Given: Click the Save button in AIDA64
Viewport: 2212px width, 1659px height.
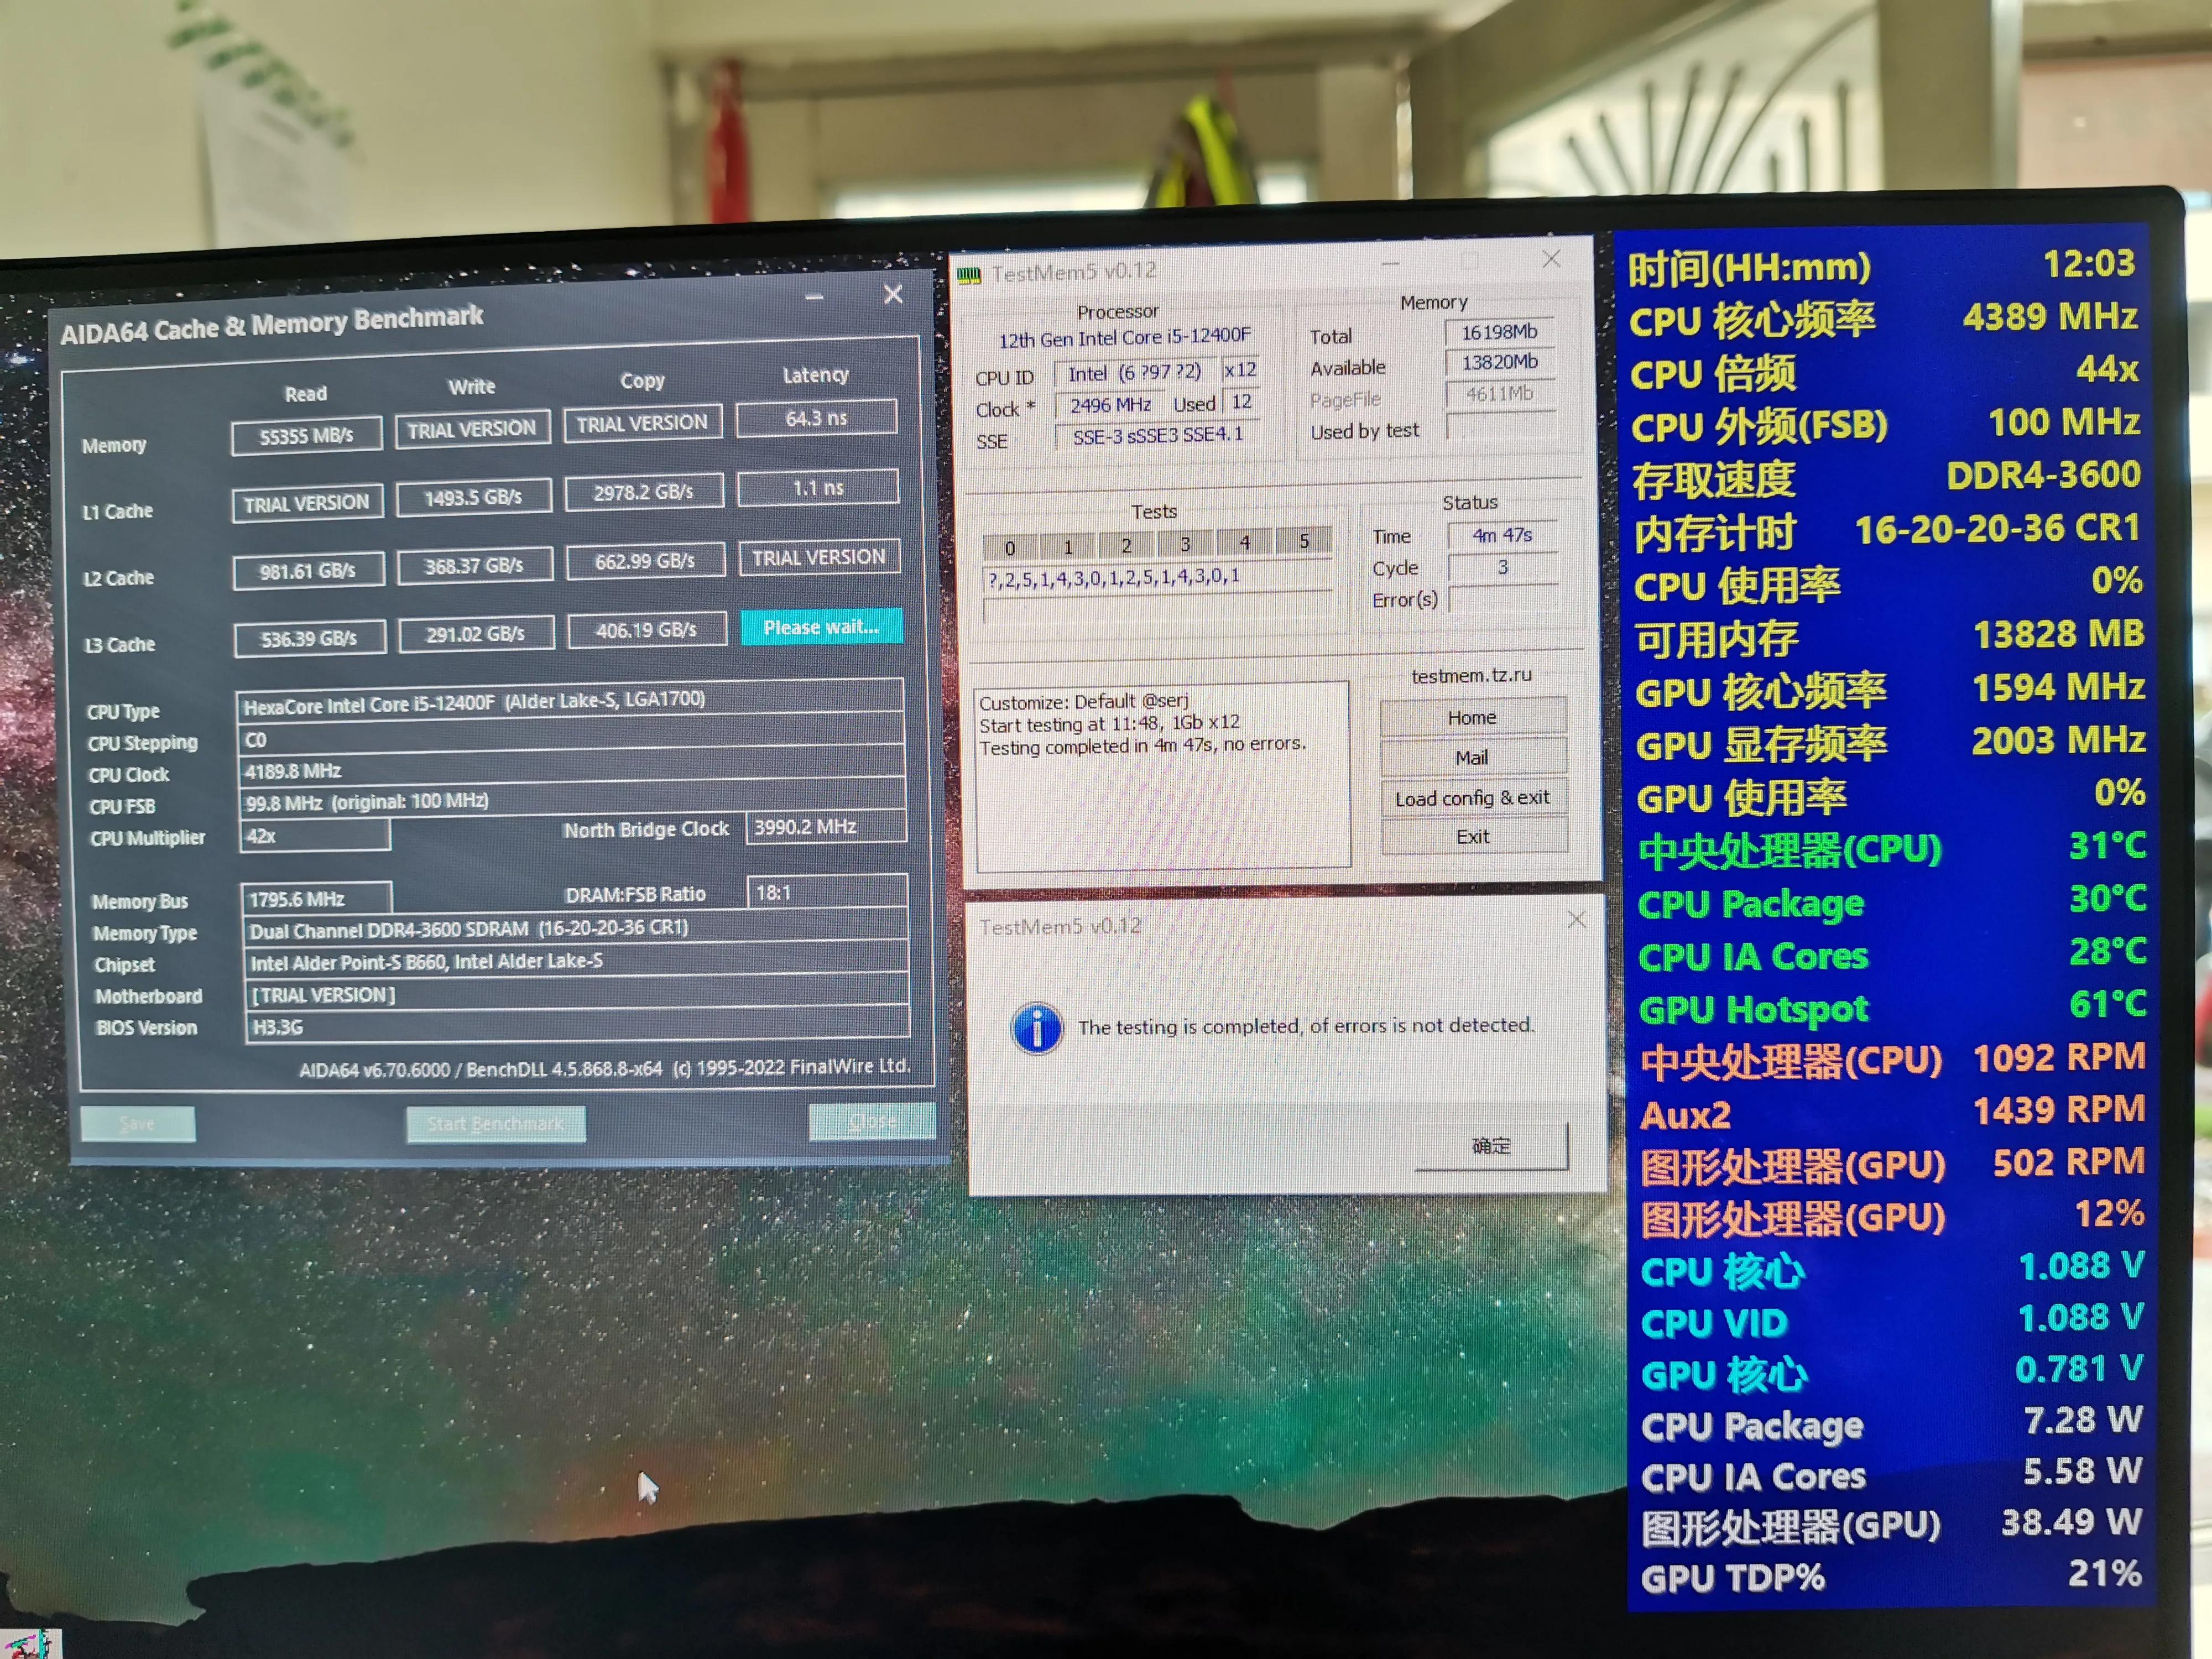Looking at the screenshot, I should click(137, 1123).
